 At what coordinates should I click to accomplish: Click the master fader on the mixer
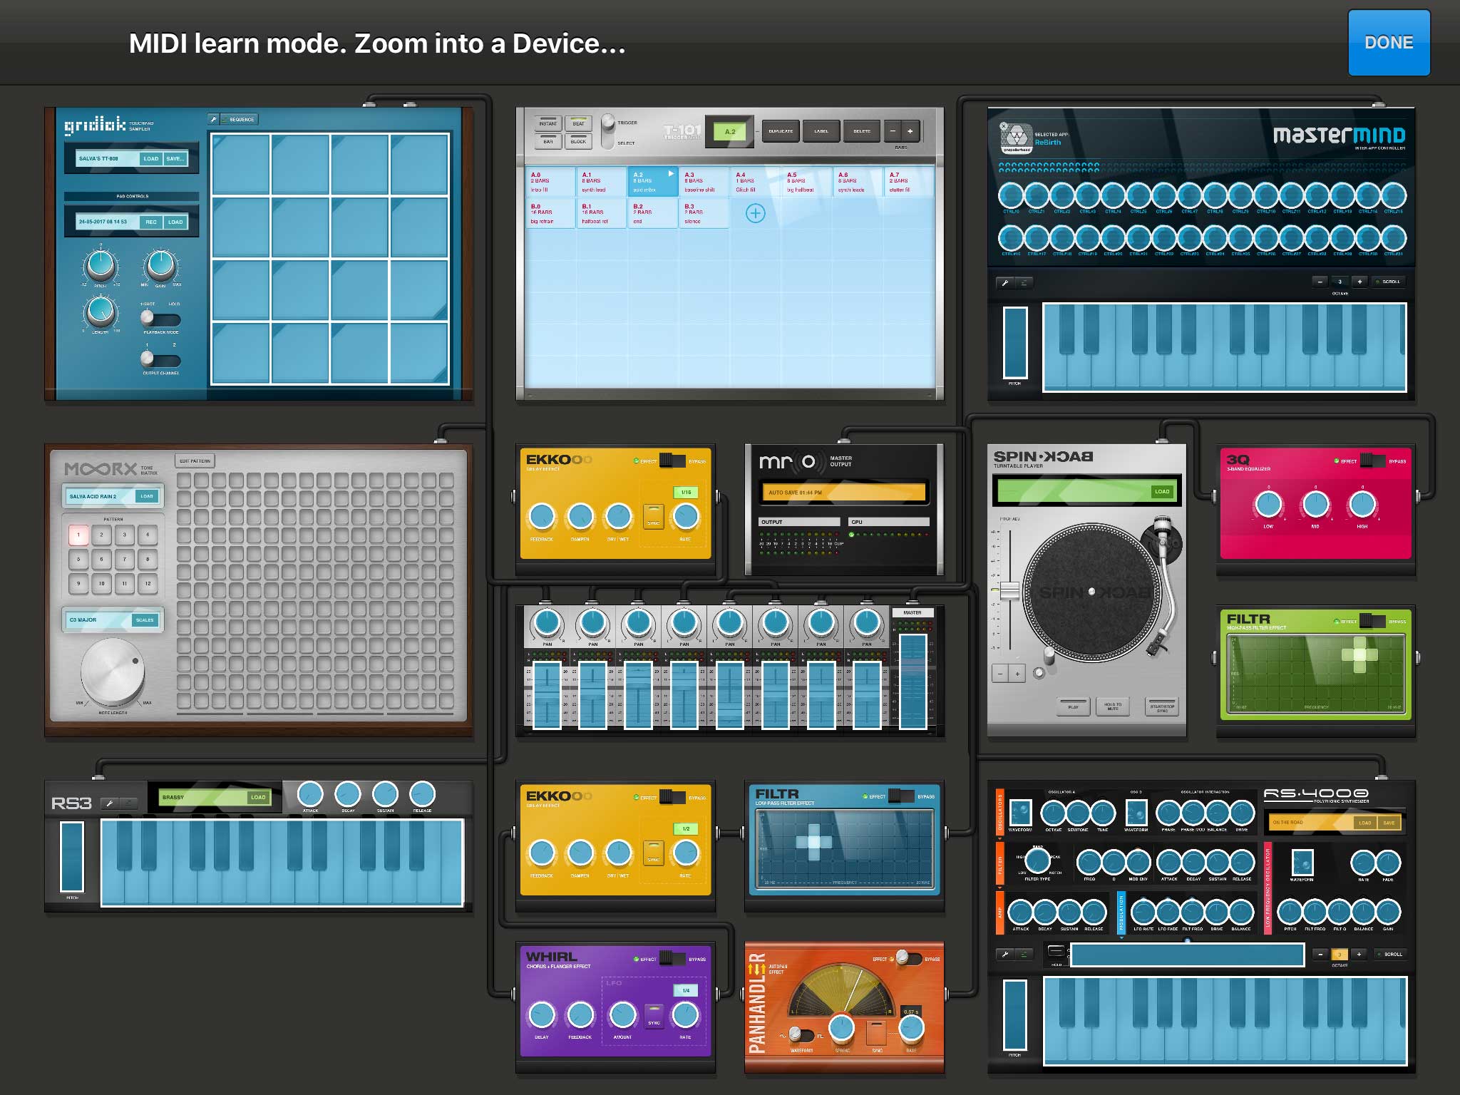click(x=912, y=681)
